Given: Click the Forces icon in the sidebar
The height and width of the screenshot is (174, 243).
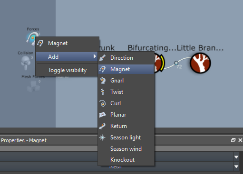Looking at the screenshot, I should 32,38.
